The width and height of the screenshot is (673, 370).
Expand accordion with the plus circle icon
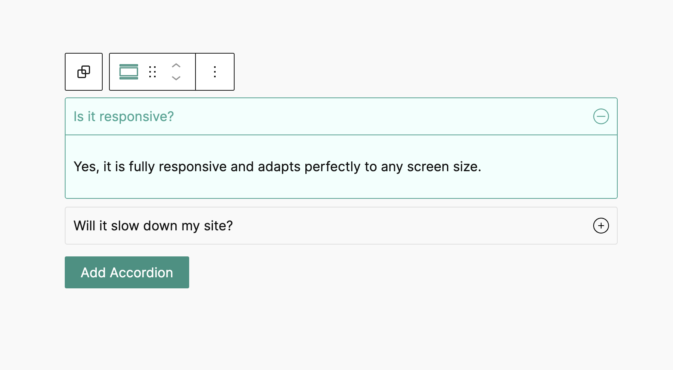(x=601, y=226)
